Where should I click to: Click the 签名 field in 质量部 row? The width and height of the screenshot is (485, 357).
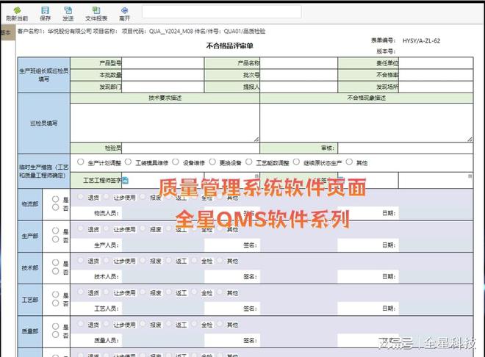(x=298, y=340)
